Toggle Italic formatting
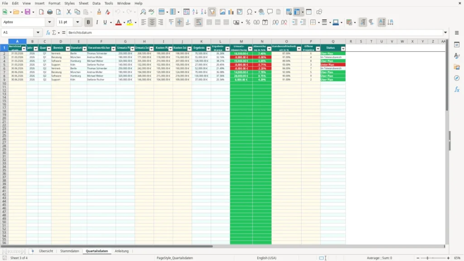 (97, 22)
